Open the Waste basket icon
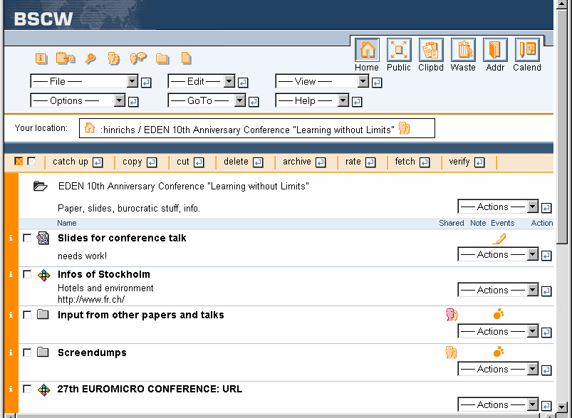This screenshot has width=572, height=418. 463,51
